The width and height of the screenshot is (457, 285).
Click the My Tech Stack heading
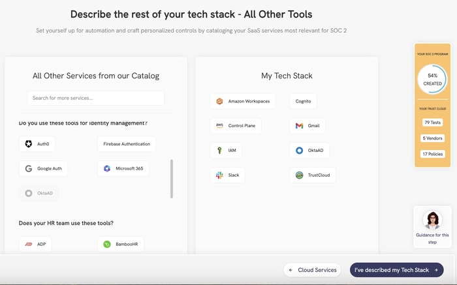point(287,76)
